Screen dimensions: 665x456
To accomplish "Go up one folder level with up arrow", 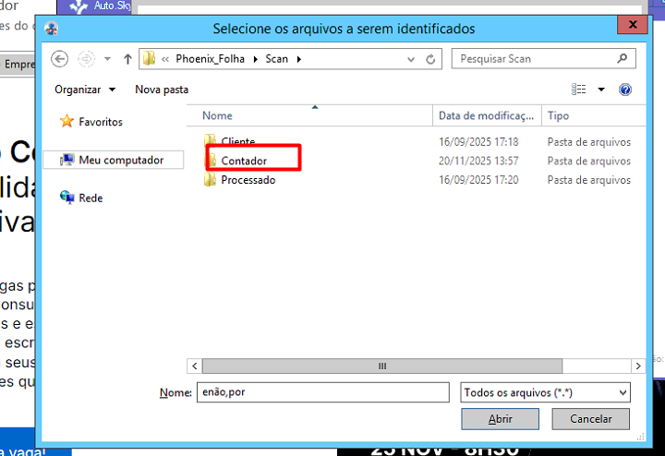I will [x=127, y=59].
